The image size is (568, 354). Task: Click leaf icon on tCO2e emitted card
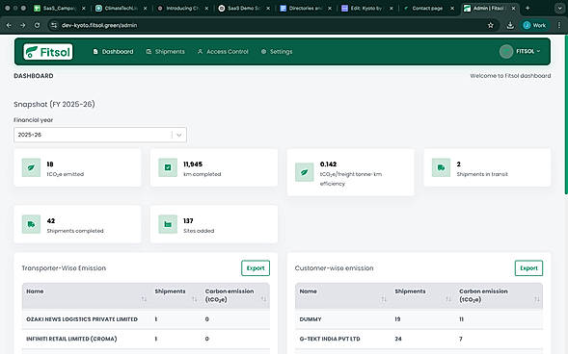click(x=31, y=167)
